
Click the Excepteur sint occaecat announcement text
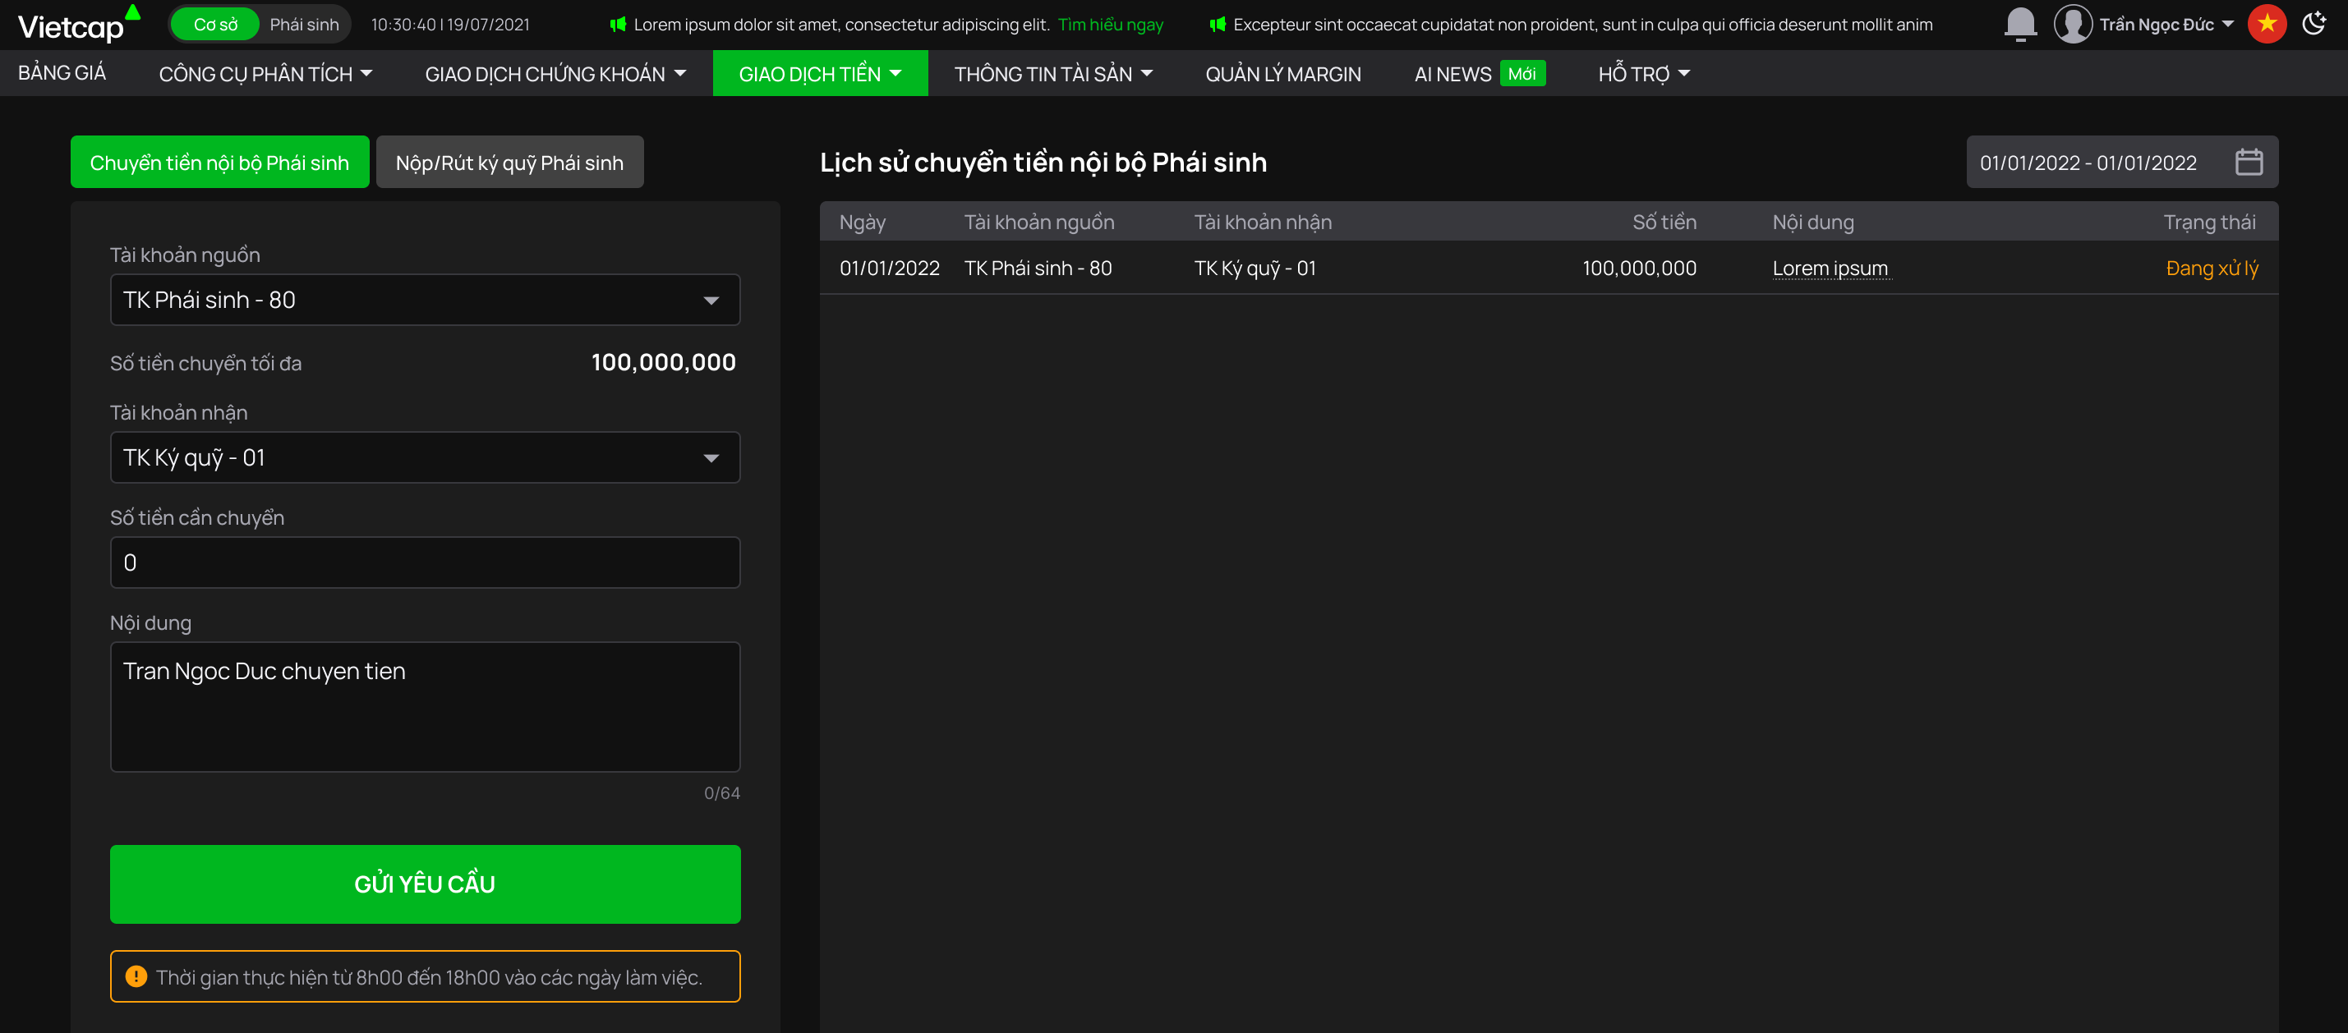pos(1581,25)
